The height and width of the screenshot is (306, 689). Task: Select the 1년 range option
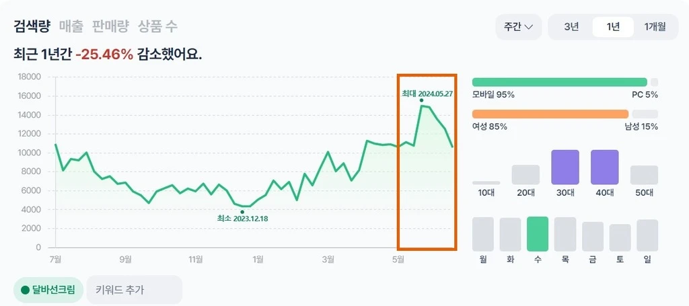[613, 27]
